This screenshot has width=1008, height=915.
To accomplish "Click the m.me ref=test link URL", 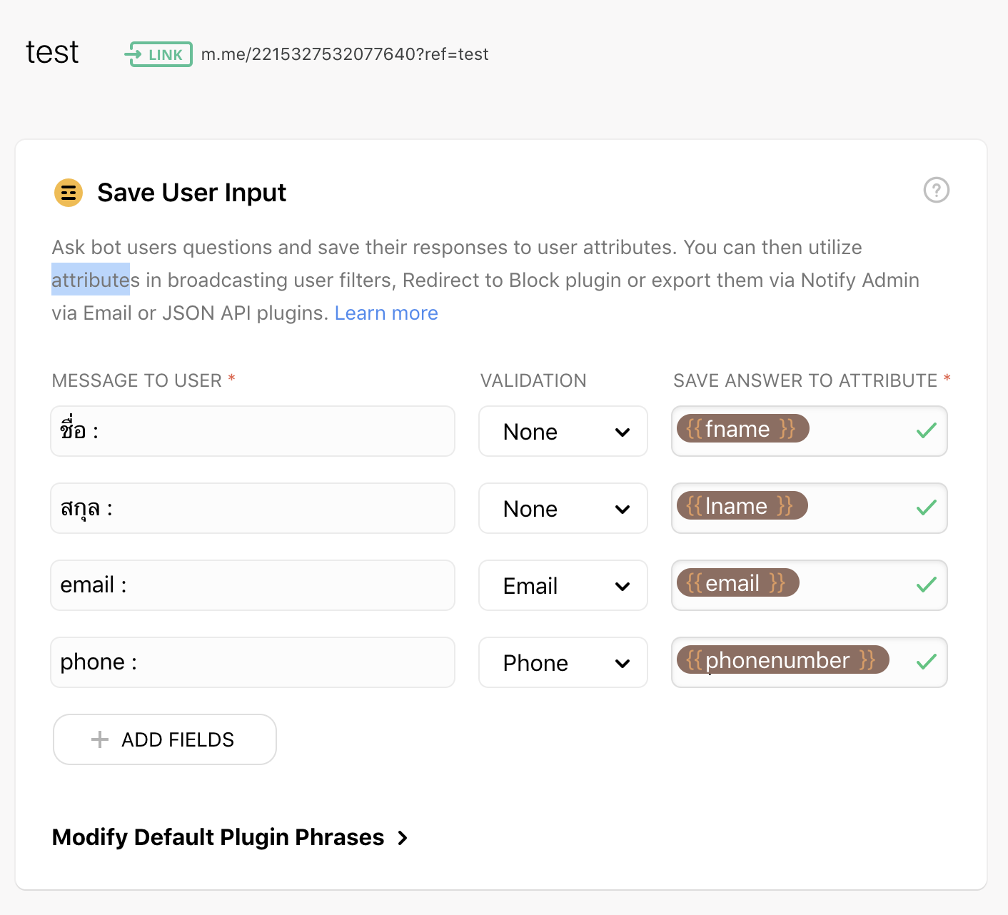I will (x=345, y=54).
